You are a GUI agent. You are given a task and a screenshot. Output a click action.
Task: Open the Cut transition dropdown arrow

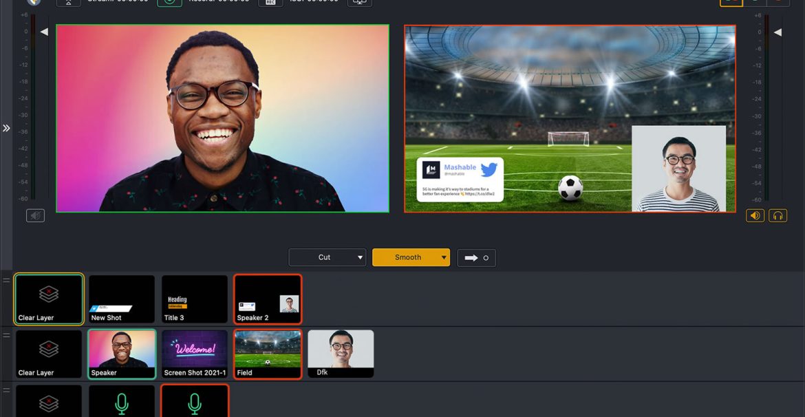361,257
